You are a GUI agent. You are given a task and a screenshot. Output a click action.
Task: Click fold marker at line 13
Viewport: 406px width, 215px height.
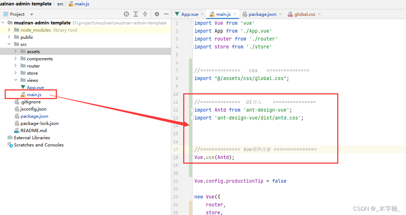tap(192, 118)
